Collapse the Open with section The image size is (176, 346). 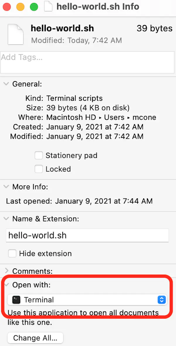point(6,285)
